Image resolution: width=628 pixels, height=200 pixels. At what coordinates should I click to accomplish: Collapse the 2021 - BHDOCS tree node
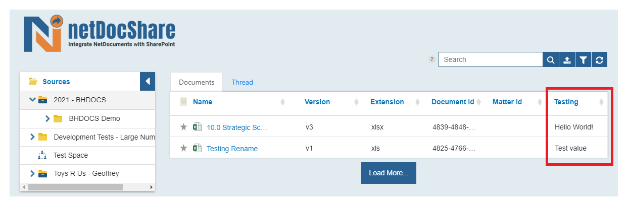[x=33, y=100]
